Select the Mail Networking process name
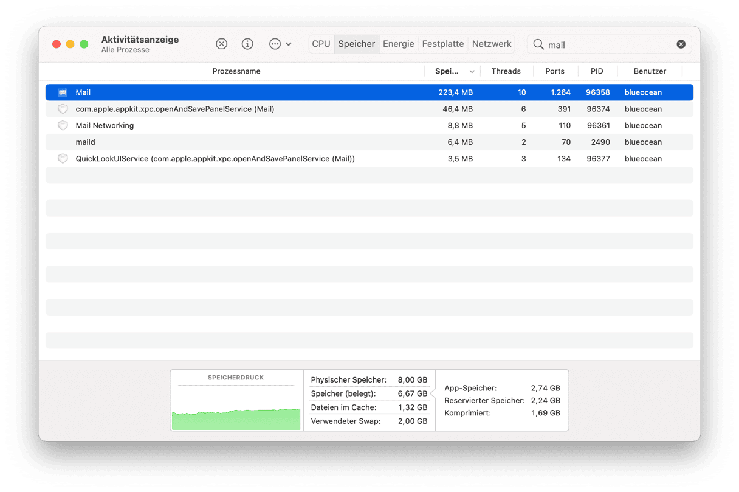Screen dimensions: 739x492 (105, 125)
